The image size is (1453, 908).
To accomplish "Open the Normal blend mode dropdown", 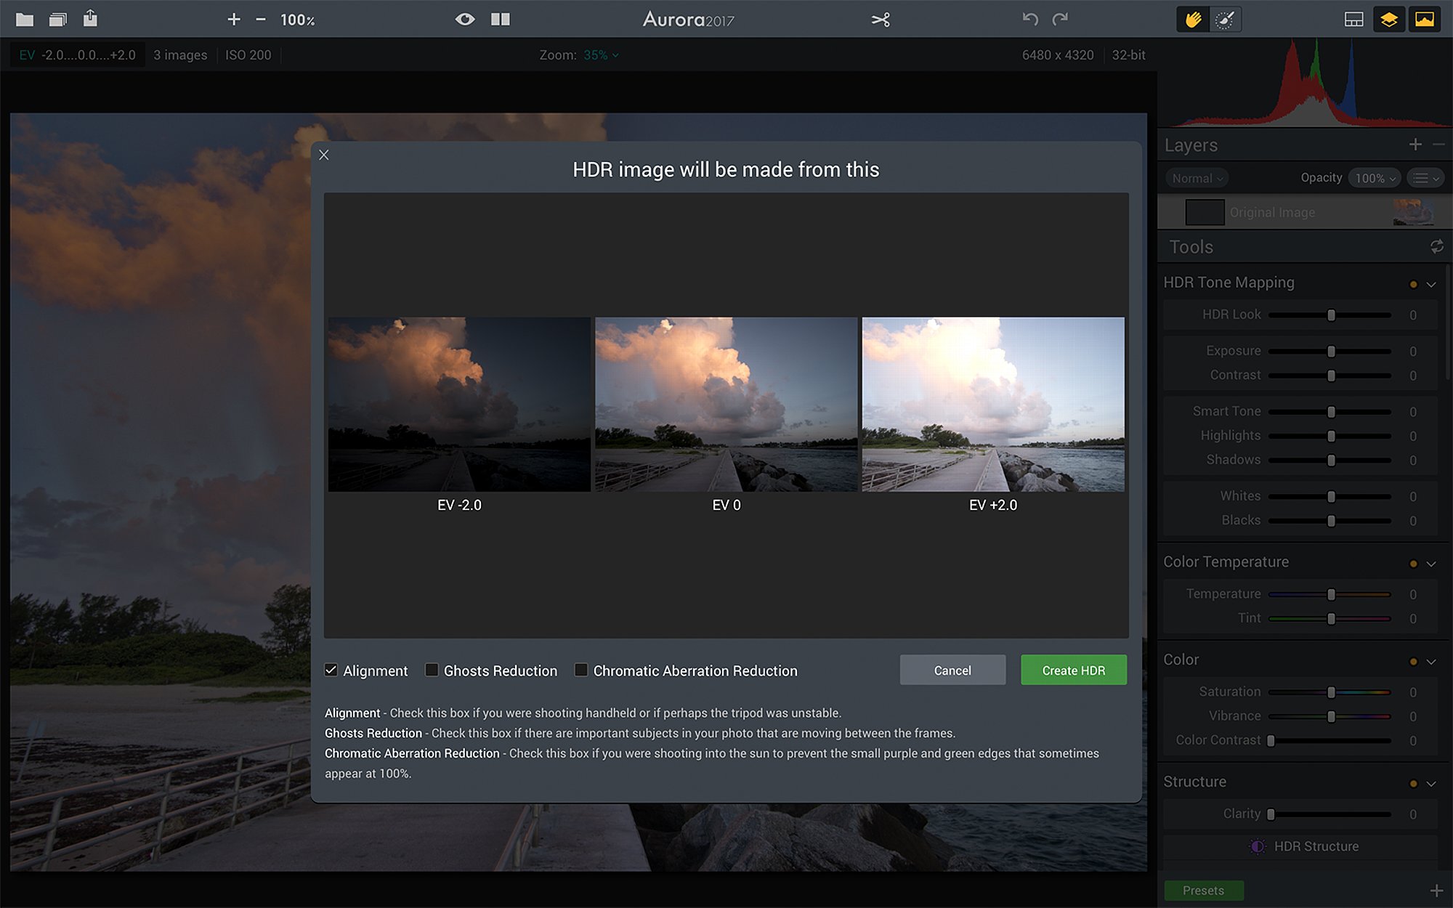I will coord(1197,179).
